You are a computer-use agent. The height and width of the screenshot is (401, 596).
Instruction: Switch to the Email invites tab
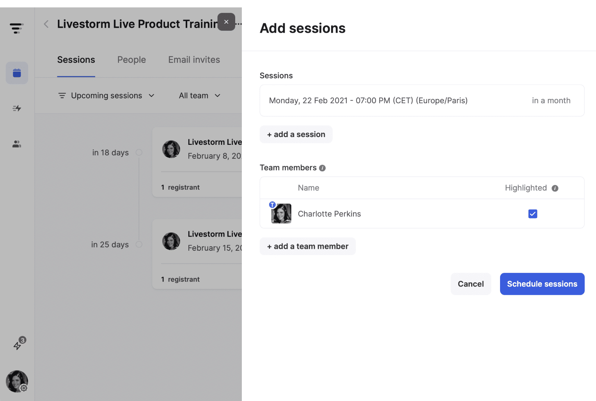(x=194, y=60)
